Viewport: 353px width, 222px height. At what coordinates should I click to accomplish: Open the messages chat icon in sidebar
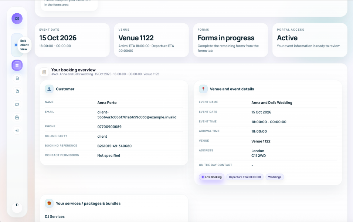pos(17,104)
